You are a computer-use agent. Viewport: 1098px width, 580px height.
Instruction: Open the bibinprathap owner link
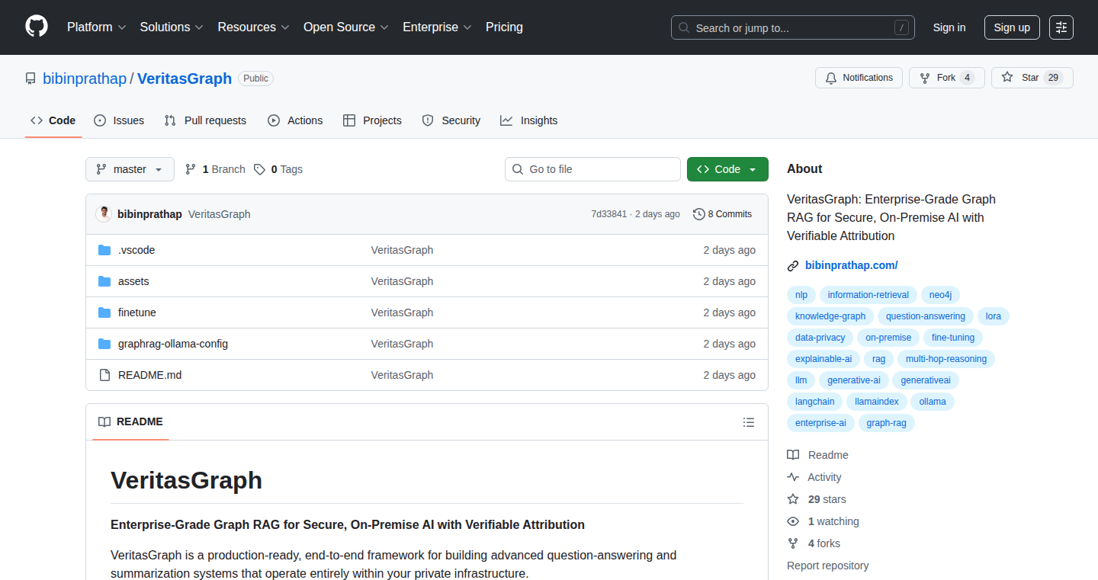click(x=85, y=79)
